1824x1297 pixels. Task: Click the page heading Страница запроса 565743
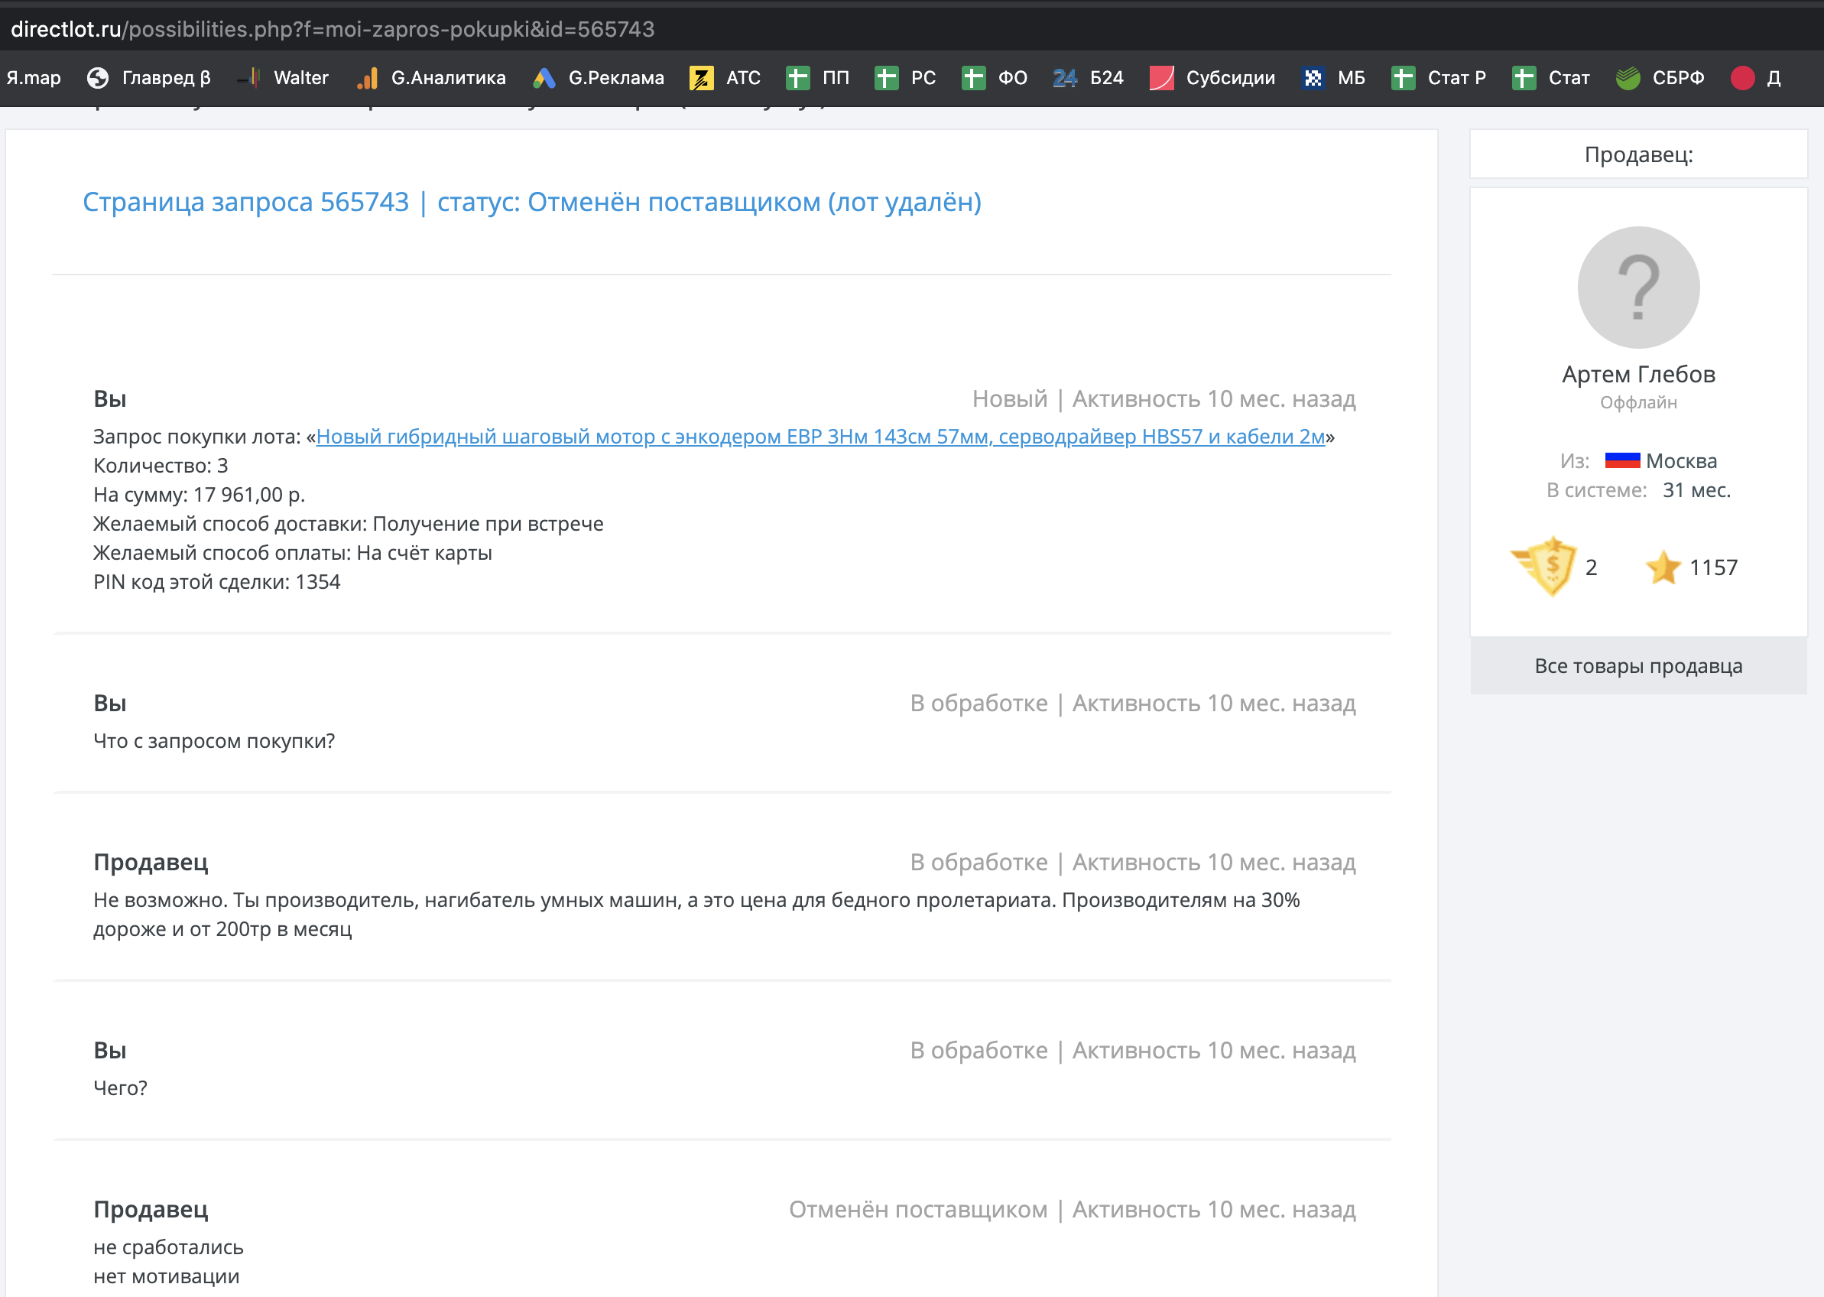click(x=246, y=202)
